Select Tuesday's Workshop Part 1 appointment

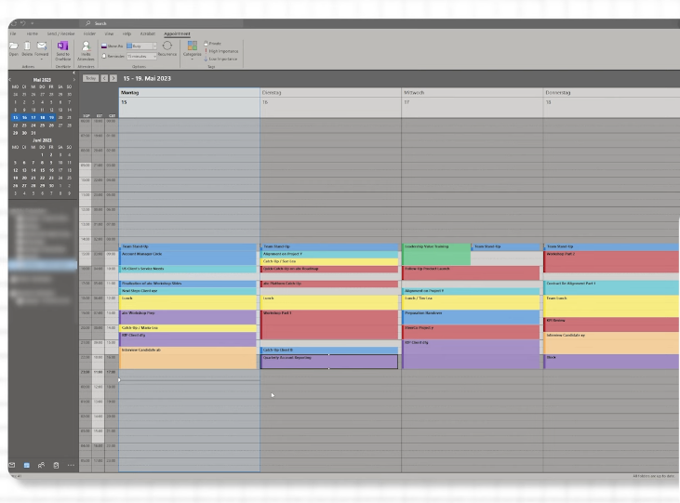(x=329, y=324)
